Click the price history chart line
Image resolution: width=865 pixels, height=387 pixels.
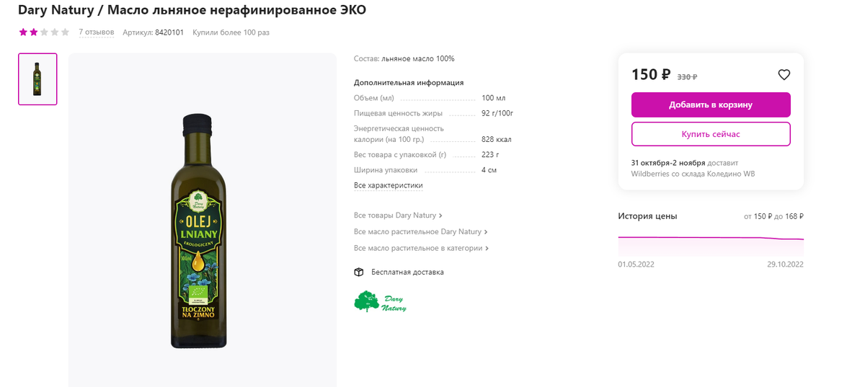pos(711,238)
